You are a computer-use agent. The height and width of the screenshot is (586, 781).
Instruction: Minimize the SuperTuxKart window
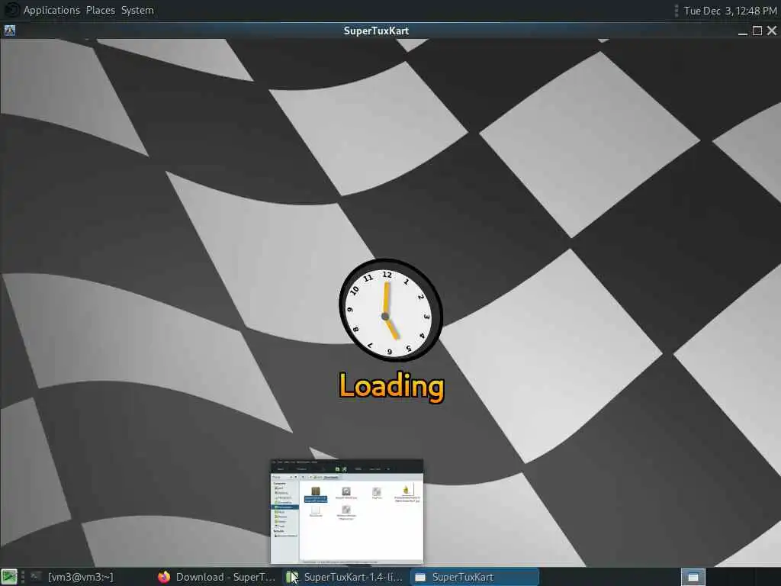pos(743,31)
